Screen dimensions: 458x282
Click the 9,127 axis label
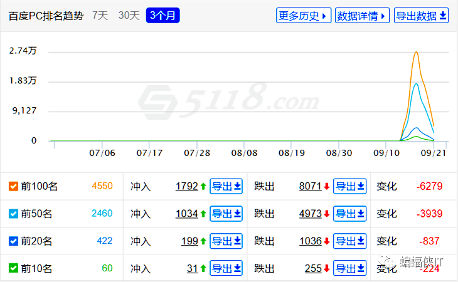point(24,110)
